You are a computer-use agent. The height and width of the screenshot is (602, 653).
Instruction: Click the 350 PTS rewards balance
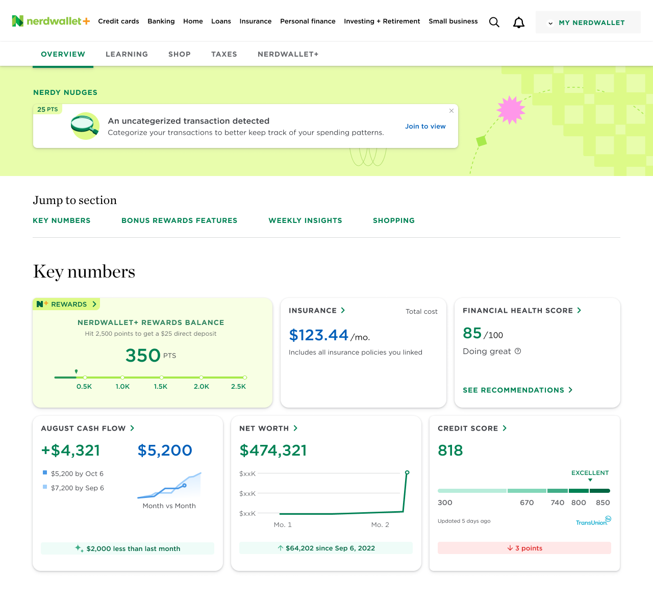pos(150,355)
